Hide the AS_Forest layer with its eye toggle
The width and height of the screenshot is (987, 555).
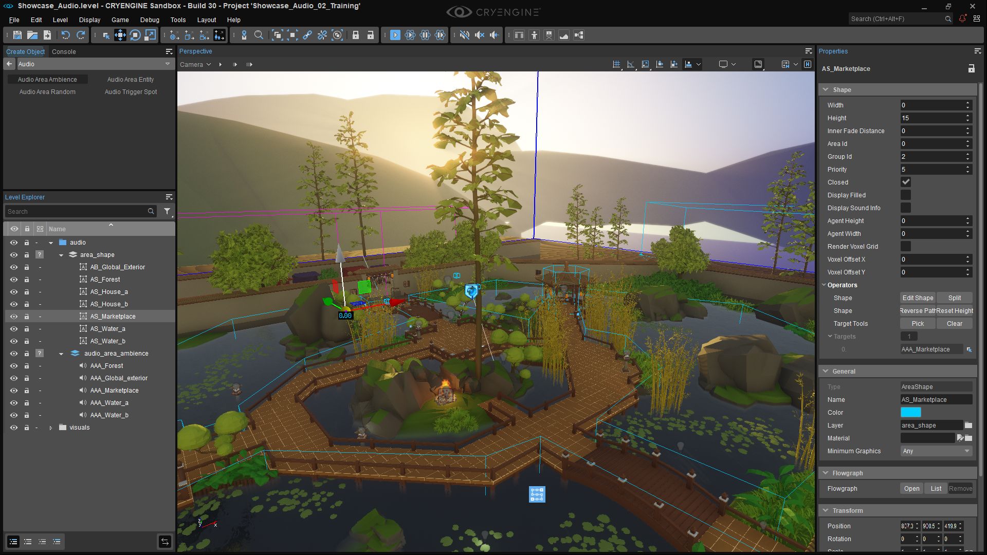pos(14,279)
